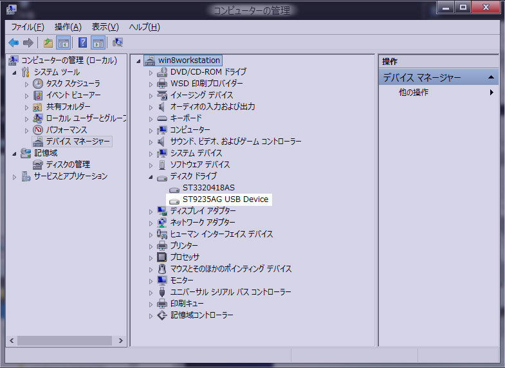The width and height of the screenshot is (505, 368).
Task: Click the DVD/CD-ROM ドライブ device icon
Action: point(162,72)
